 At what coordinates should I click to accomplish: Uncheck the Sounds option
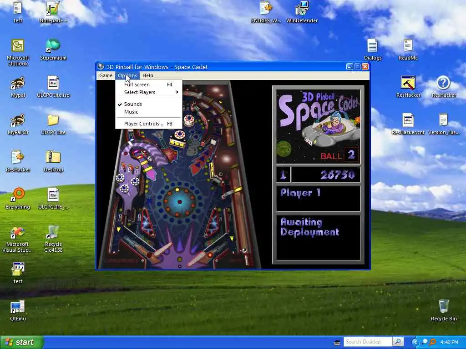tap(149, 104)
